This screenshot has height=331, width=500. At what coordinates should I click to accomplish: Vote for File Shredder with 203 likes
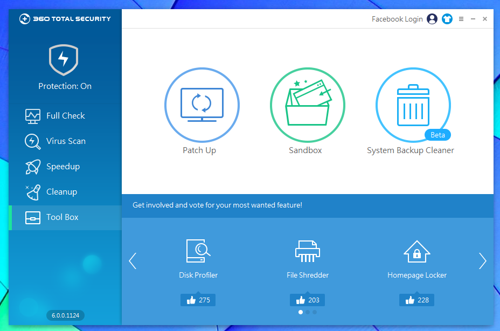pos(308,300)
